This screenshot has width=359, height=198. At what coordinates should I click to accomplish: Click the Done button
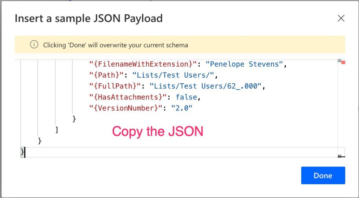pos(323,175)
